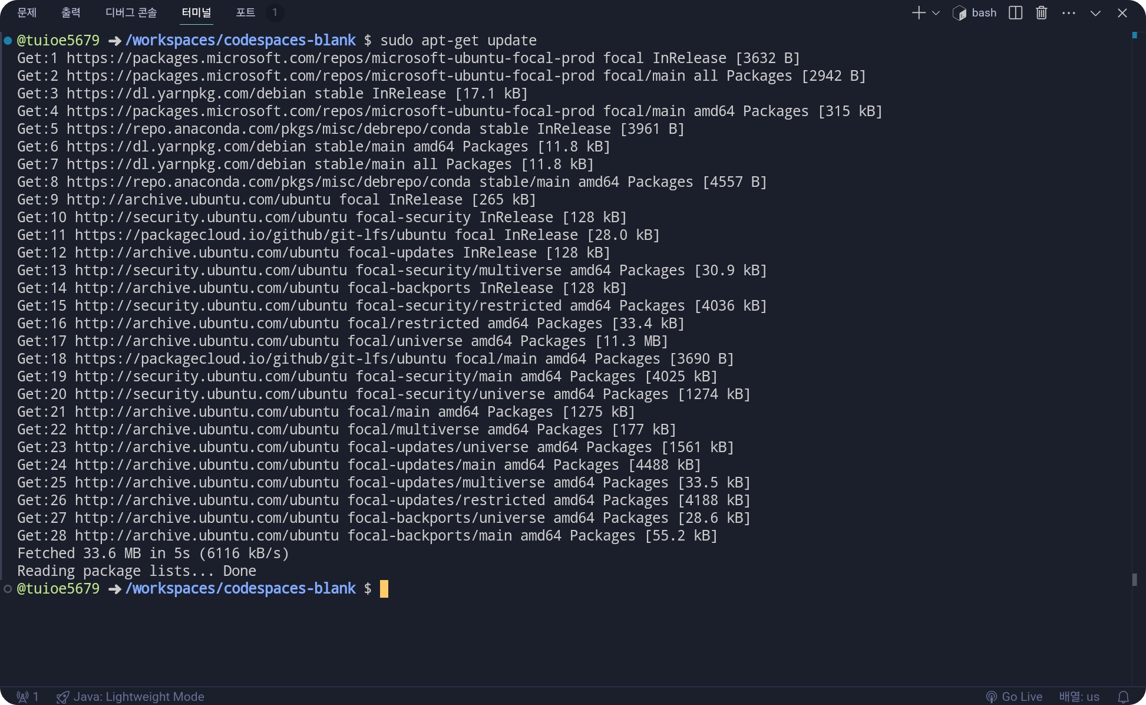This screenshot has width=1146, height=705.
Task: Kill terminal with the trash icon
Action: (1042, 13)
